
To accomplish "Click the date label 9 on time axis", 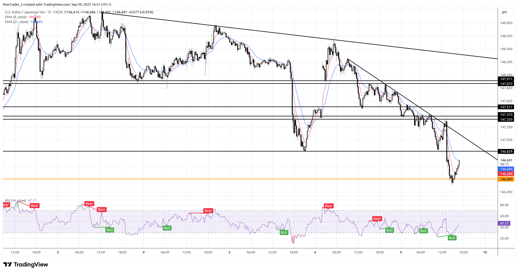I will 401,252.
